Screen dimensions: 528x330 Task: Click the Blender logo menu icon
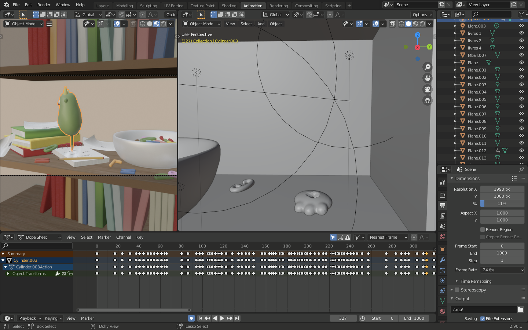click(6, 5)
